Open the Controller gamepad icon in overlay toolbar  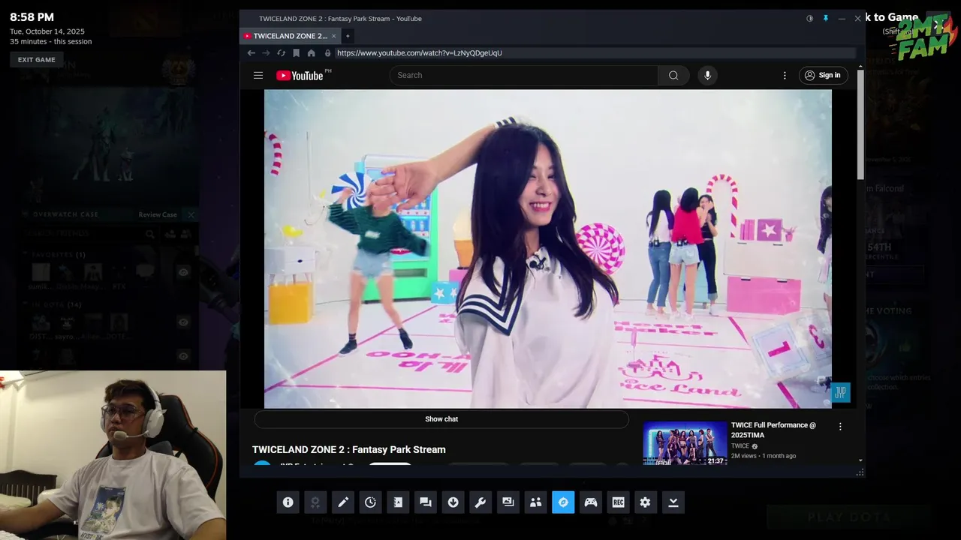[591, 502]
